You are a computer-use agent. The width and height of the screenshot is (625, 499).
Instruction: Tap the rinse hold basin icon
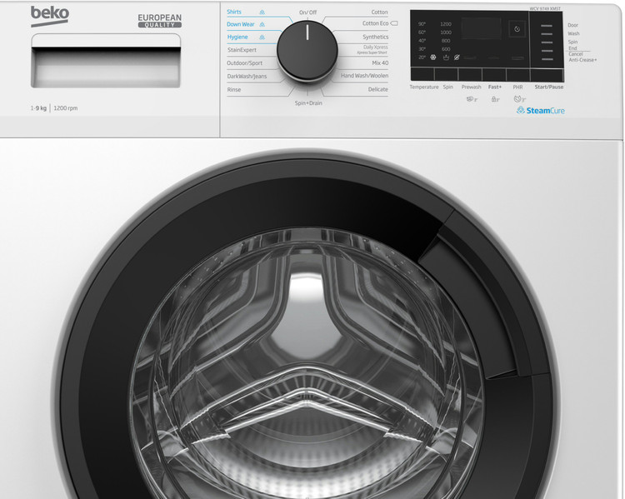[446, 57]
